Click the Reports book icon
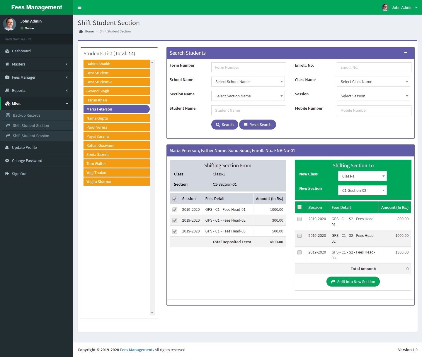 pos(7,91)
